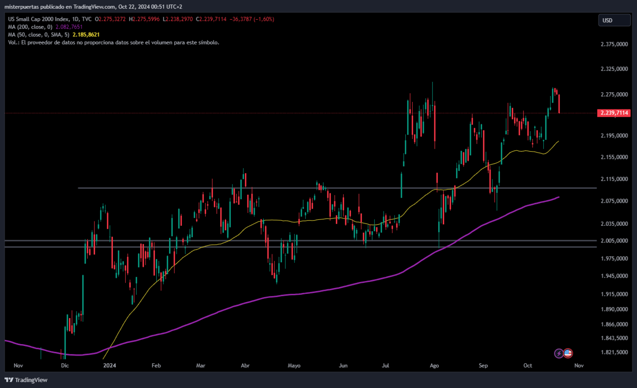Click the 1.915,0000 price axis label
The height and width of the screenshot is (388, 637).
(614, 294)
